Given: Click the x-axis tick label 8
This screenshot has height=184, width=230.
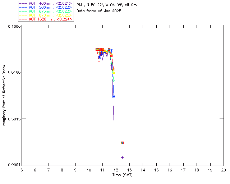Looking at the screenshot, I should [62, 170].
